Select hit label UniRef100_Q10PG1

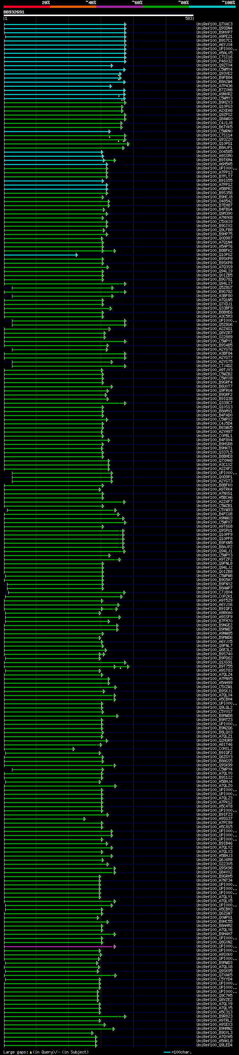214,143
